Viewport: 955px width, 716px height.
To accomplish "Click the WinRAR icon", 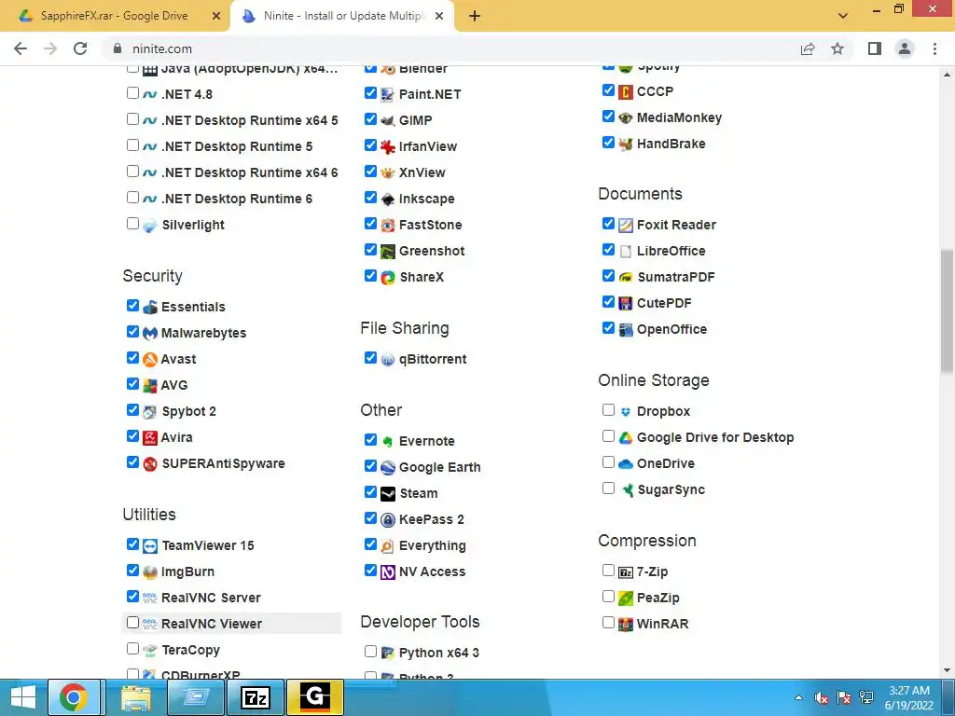I will pyautogui.click(x=626, y=624).
